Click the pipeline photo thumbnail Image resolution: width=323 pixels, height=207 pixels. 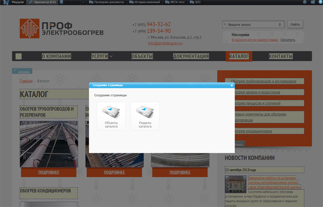pos(49,144)
